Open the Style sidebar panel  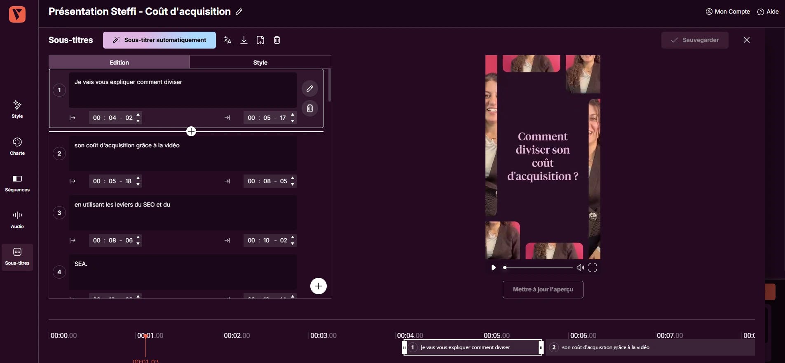click(17, 109)
